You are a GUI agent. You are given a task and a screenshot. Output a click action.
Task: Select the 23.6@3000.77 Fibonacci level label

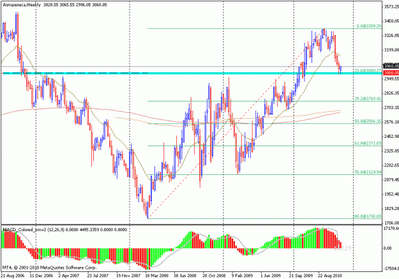pos(368,70)
